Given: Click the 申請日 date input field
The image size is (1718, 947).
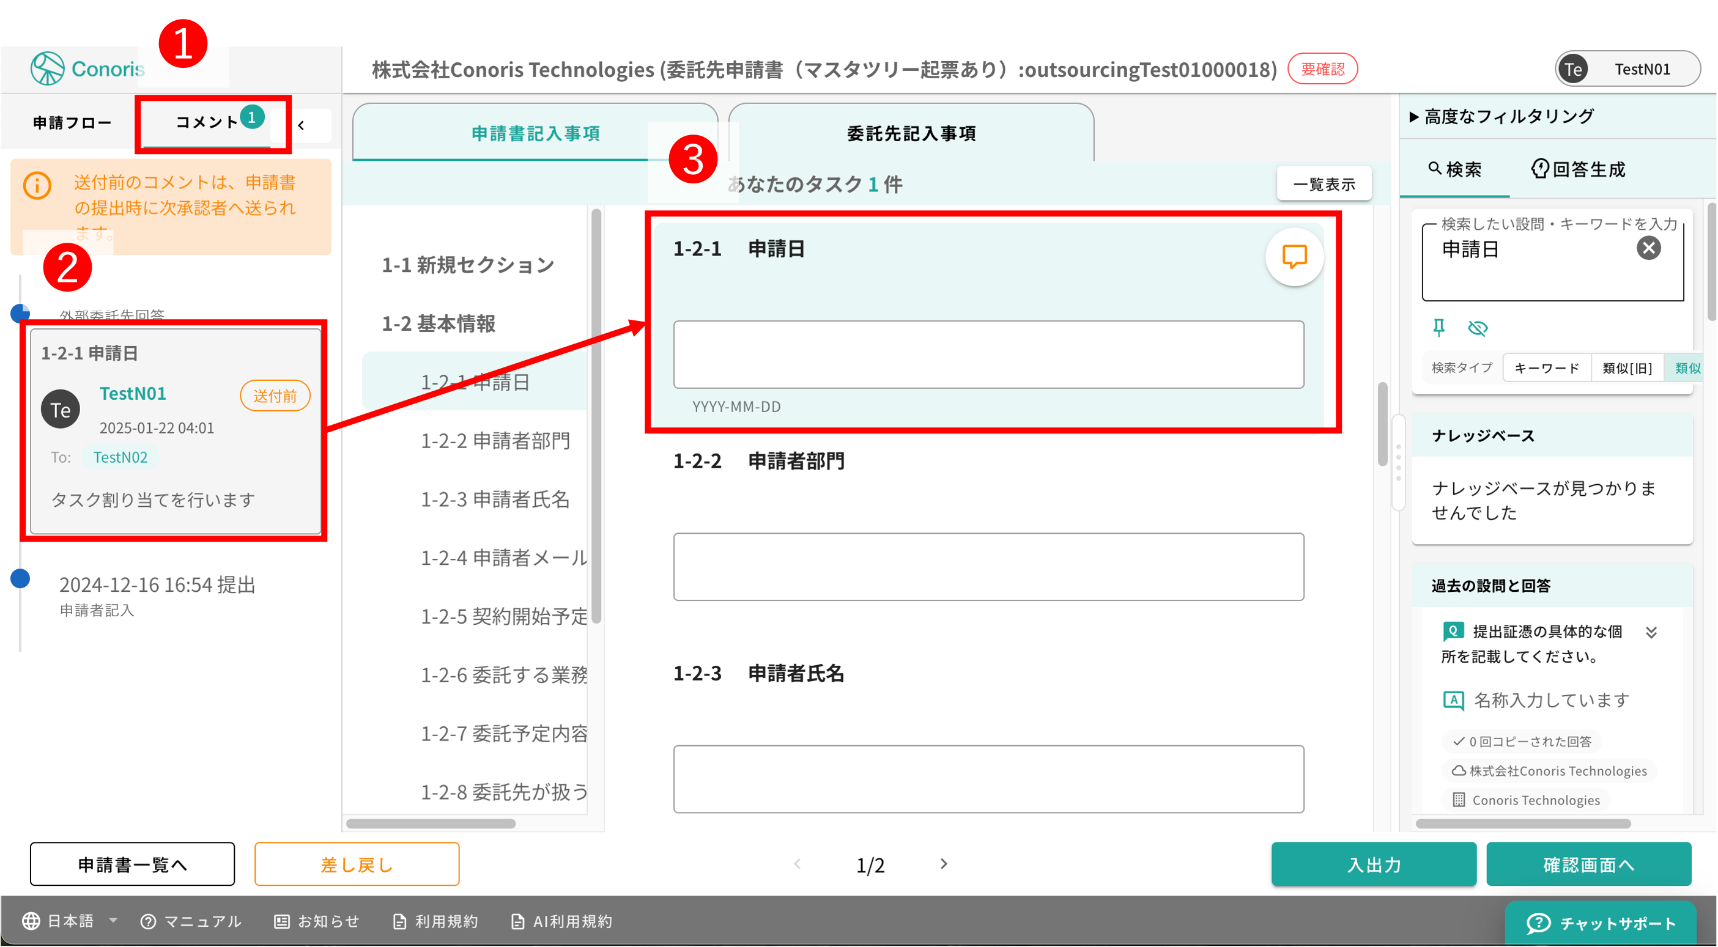Looking at the screenshot, I should (x=988, y=355).
